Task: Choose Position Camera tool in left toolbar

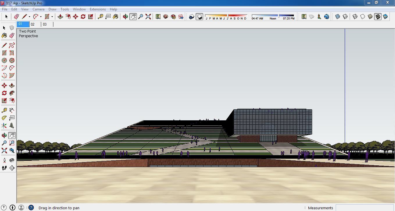Action: 4,160
